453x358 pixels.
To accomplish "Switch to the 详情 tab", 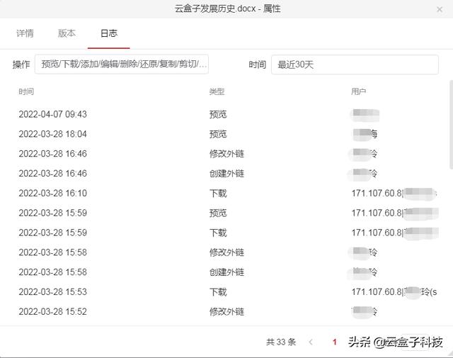I will click(25, 33).
